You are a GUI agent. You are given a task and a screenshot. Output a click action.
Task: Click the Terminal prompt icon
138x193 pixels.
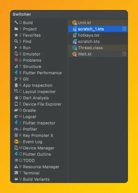(16, 173)
